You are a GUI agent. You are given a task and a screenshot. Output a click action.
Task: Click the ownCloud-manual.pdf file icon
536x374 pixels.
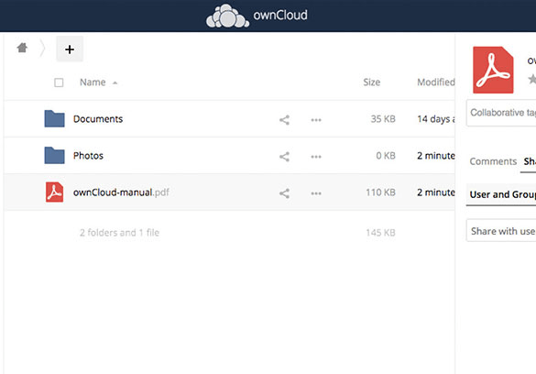55,192
